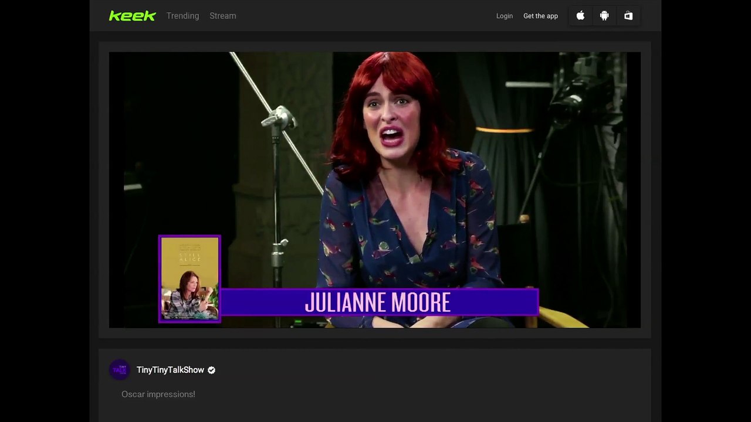Open the Windows Store app icon
Screen dimensions: 751x422
(x=628, y=16)
